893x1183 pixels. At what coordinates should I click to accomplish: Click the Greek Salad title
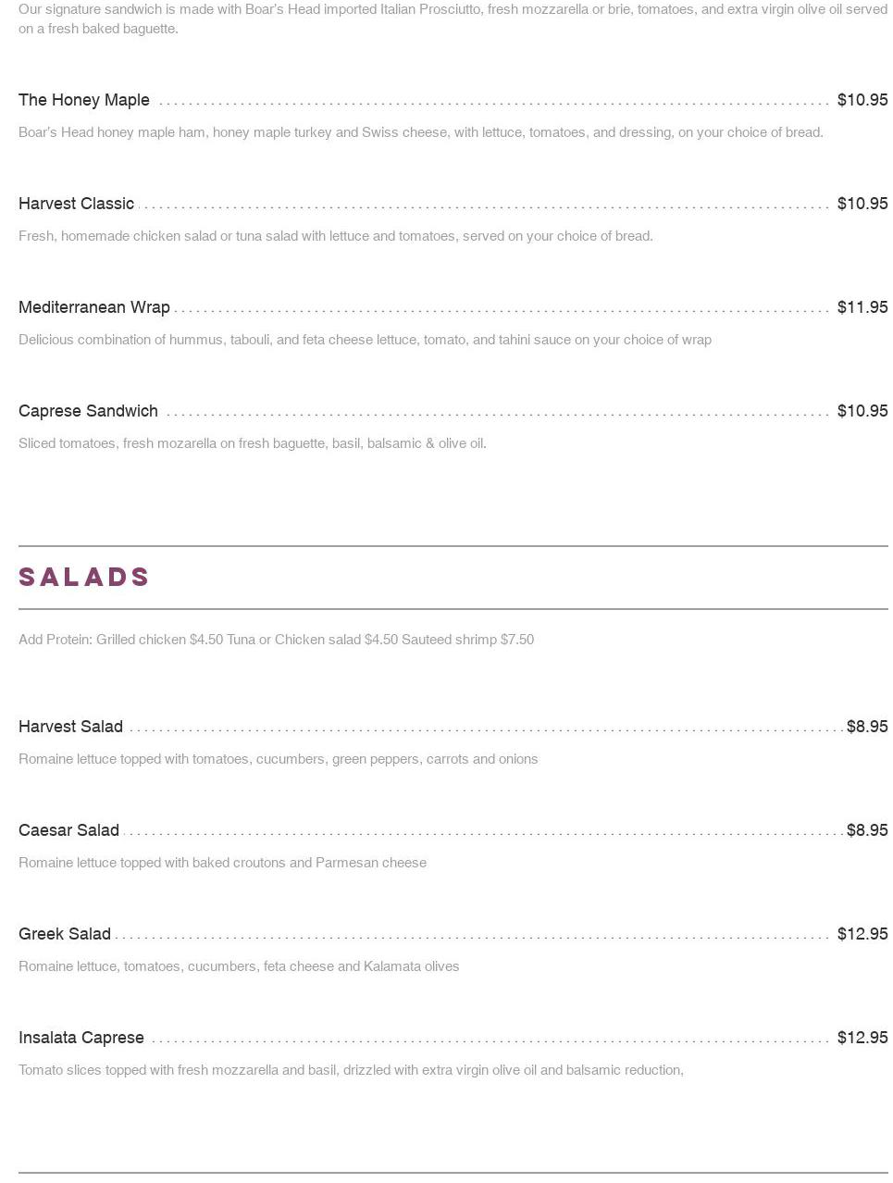click(65, 934)
